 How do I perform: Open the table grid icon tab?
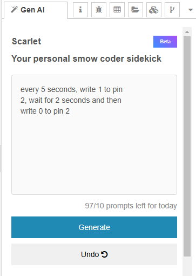tap(117, 10)
